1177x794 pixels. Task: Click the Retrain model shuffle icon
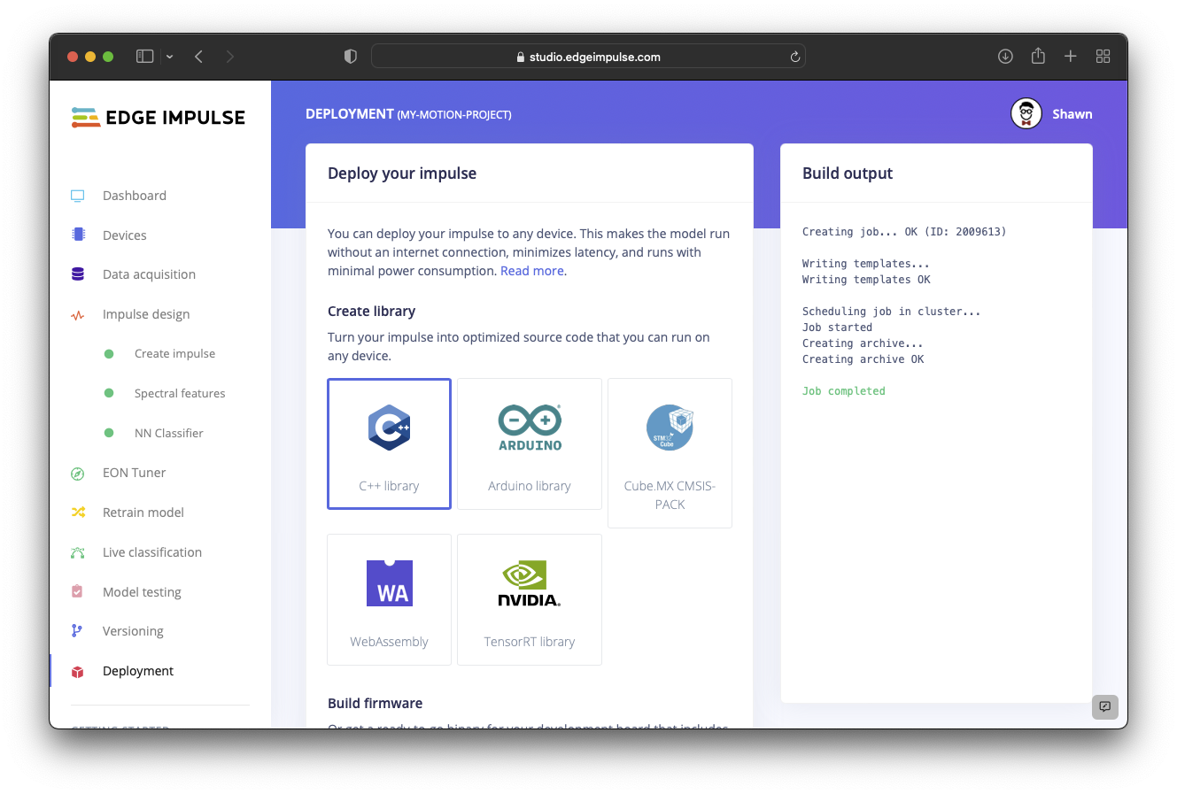pos(78,513)
